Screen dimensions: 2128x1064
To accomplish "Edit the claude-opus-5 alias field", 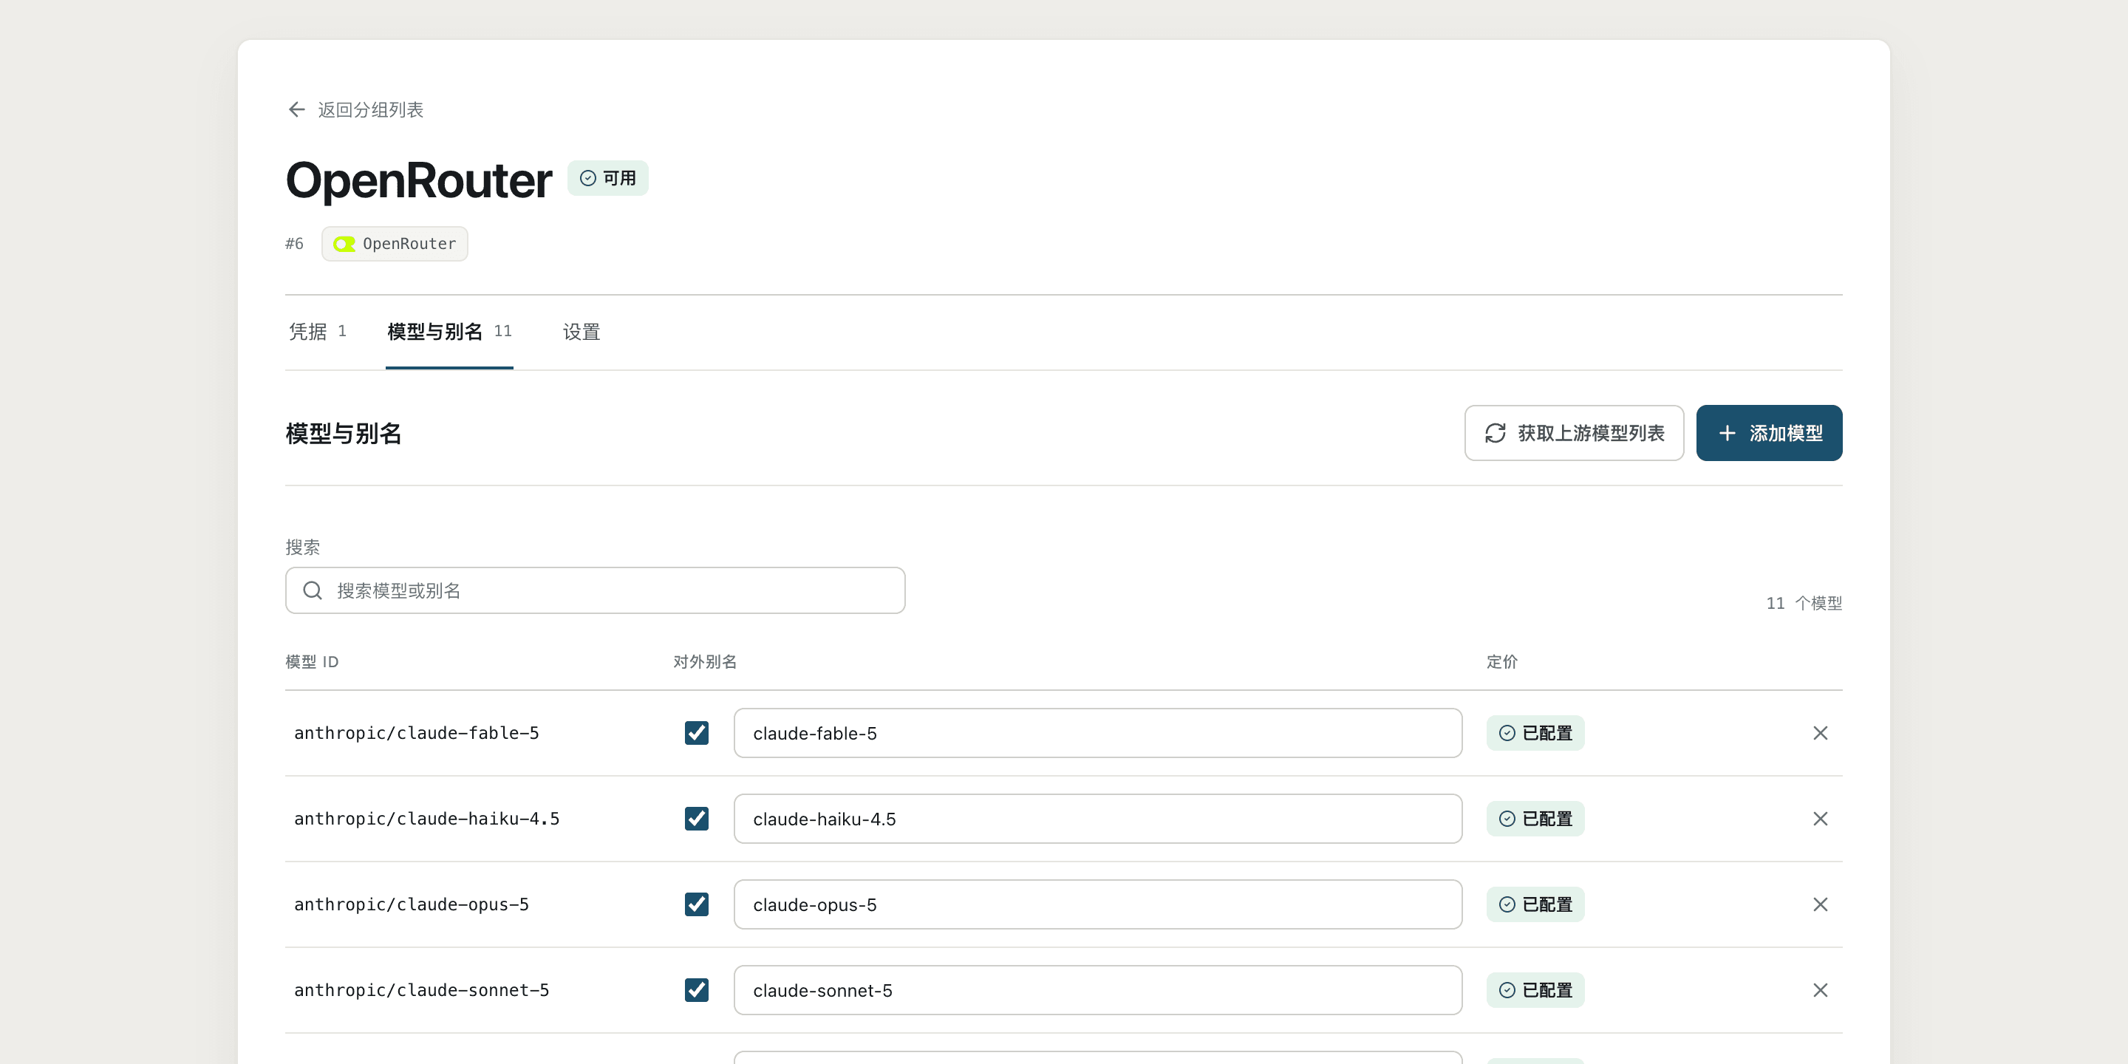I will coord(1098,904).
